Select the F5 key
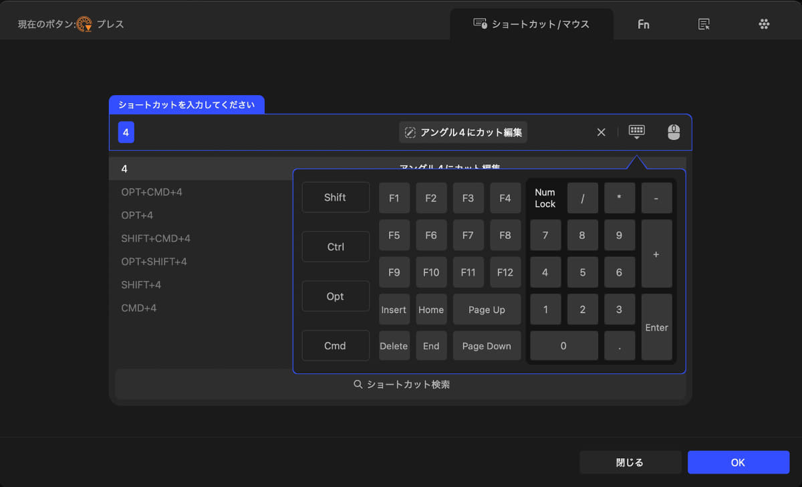 tap(394, 235)
